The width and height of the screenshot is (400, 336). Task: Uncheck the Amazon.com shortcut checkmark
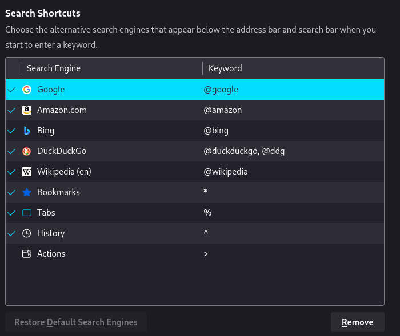coord(11,110)
